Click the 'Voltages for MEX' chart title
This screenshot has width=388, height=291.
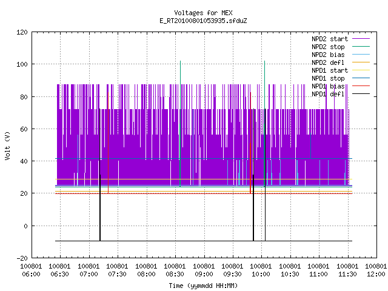click(203, 13)
